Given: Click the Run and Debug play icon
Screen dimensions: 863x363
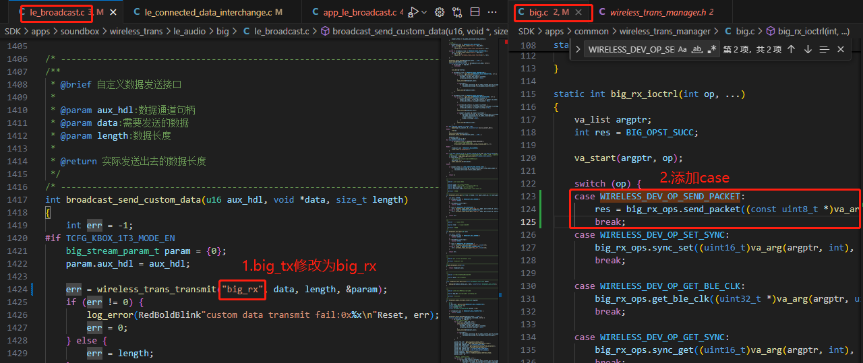Looking at the screenshot, I should coord(413,12).
